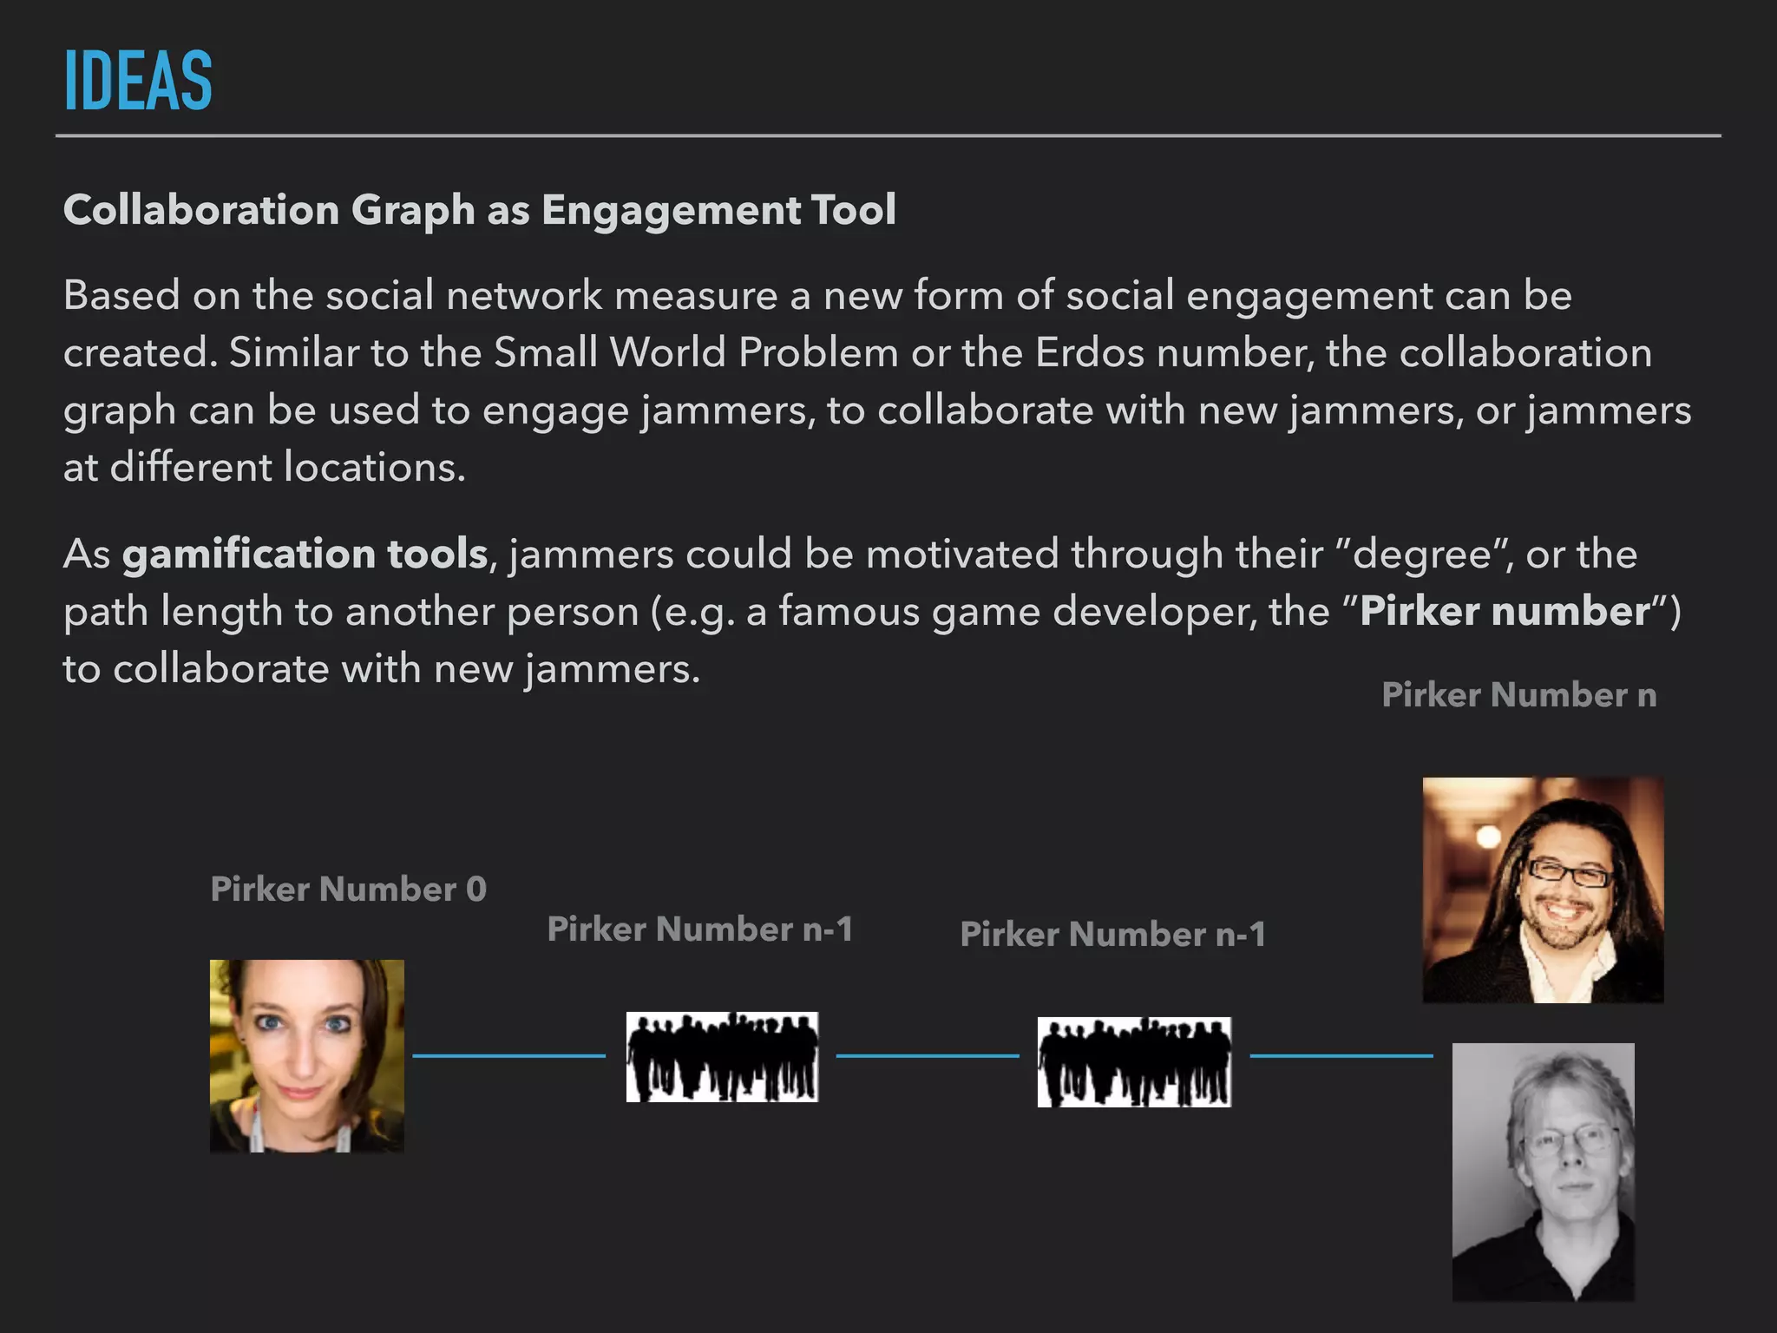The image size is (1777, 1333).
Task: Click the left crowd silhouette image
Action: [722, 1057]
